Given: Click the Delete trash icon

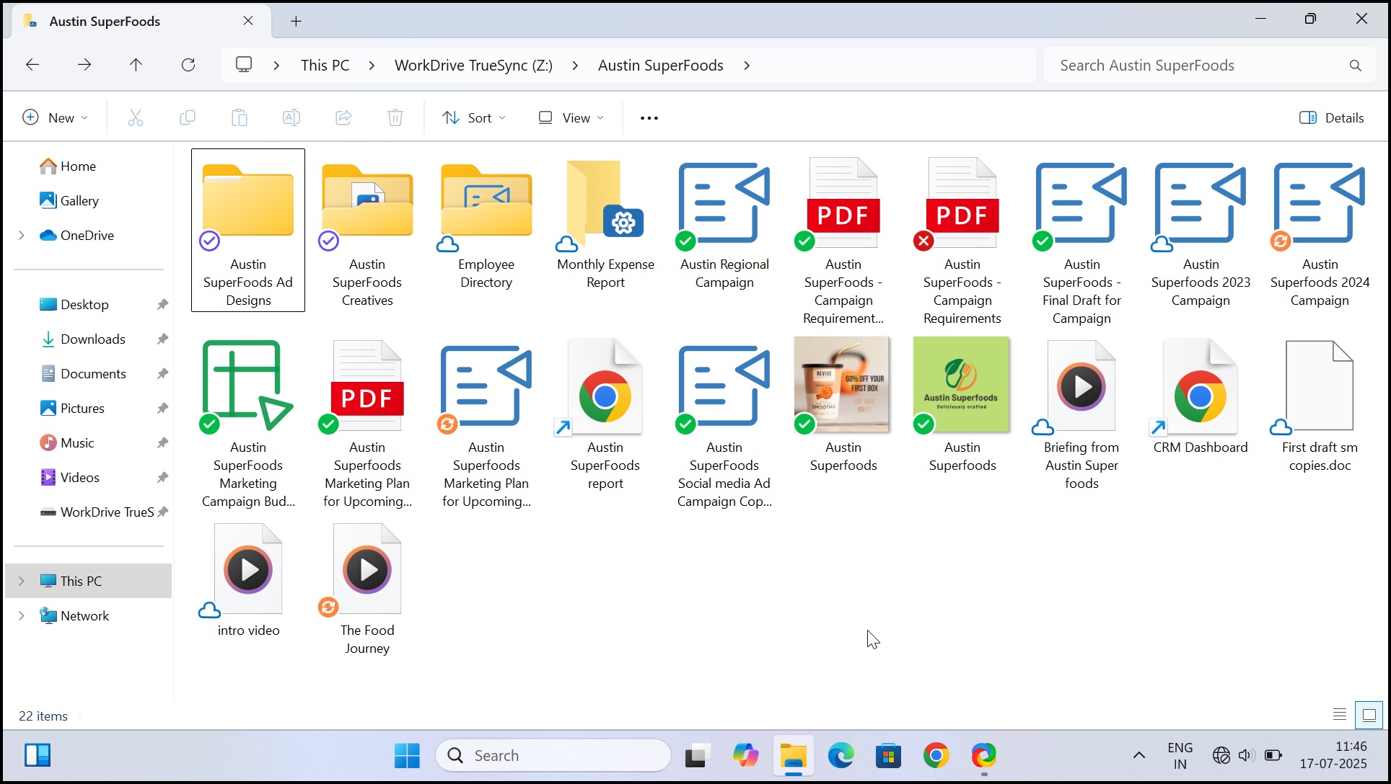Looking at the screenshot, I should coord(395,117).
